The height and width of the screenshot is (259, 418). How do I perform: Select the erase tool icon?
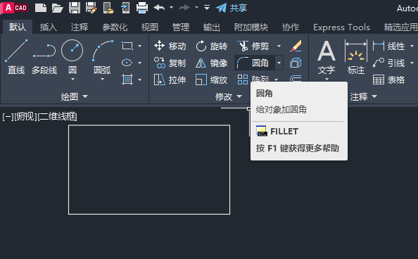coord(296,46)
